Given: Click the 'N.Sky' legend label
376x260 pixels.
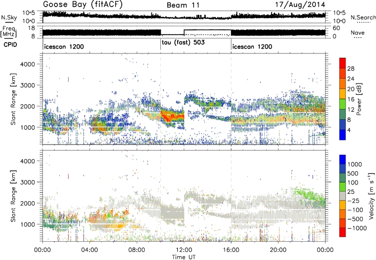Looking at the screenshot, I should pyautogui.click(x=9, y=17).
